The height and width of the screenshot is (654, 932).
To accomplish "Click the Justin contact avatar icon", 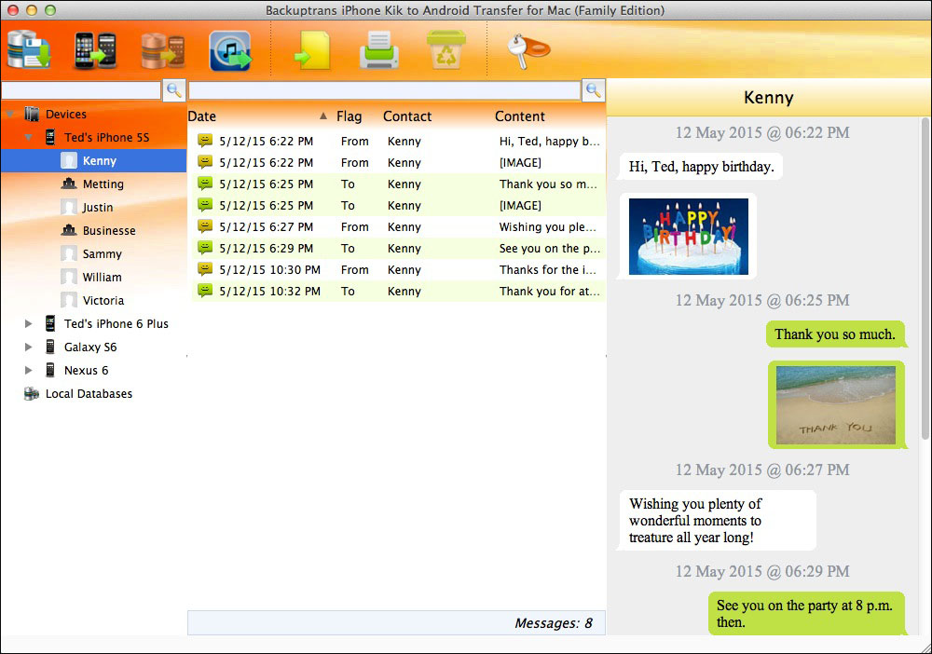I will coord(69,208).
